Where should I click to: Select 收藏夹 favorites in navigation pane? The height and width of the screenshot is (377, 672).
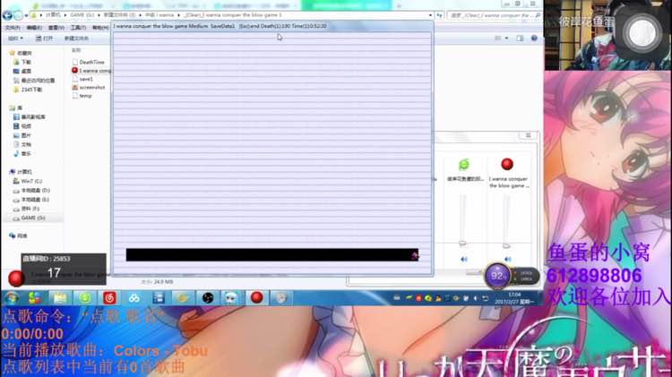pyautogui.click(x=21, y=53)
